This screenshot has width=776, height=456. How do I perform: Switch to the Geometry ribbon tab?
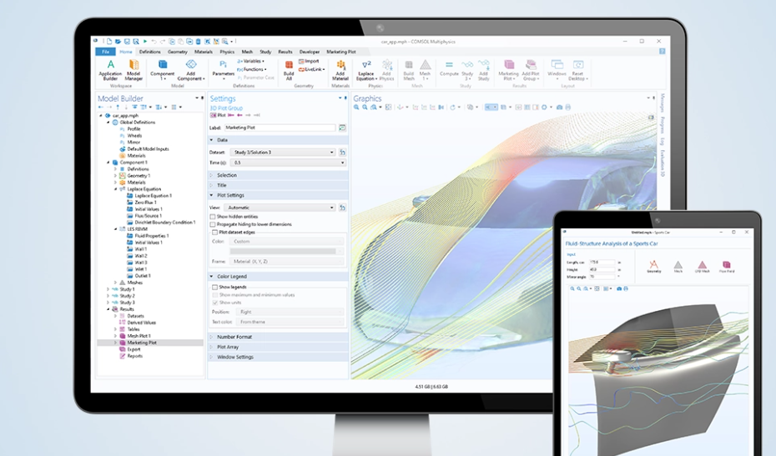177,52
